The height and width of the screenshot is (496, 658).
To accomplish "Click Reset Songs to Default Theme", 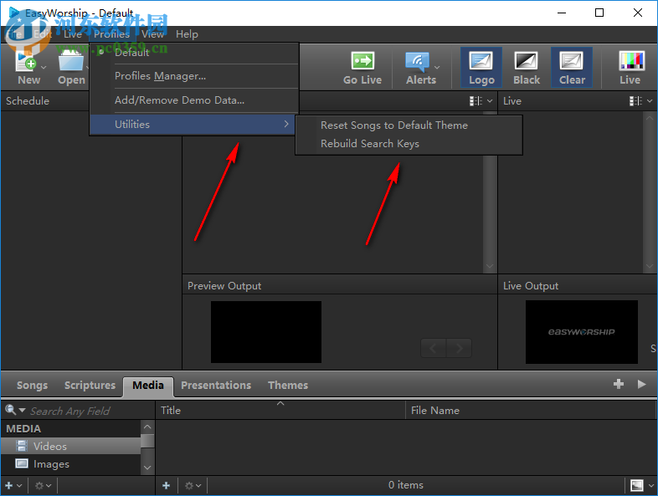I will point(394,125).
